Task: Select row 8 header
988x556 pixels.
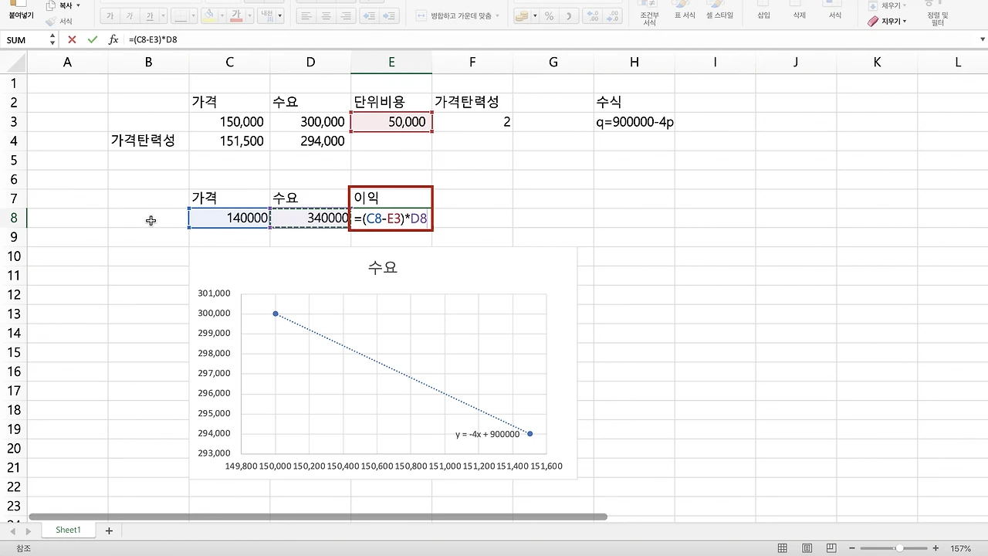Action: 13,218
